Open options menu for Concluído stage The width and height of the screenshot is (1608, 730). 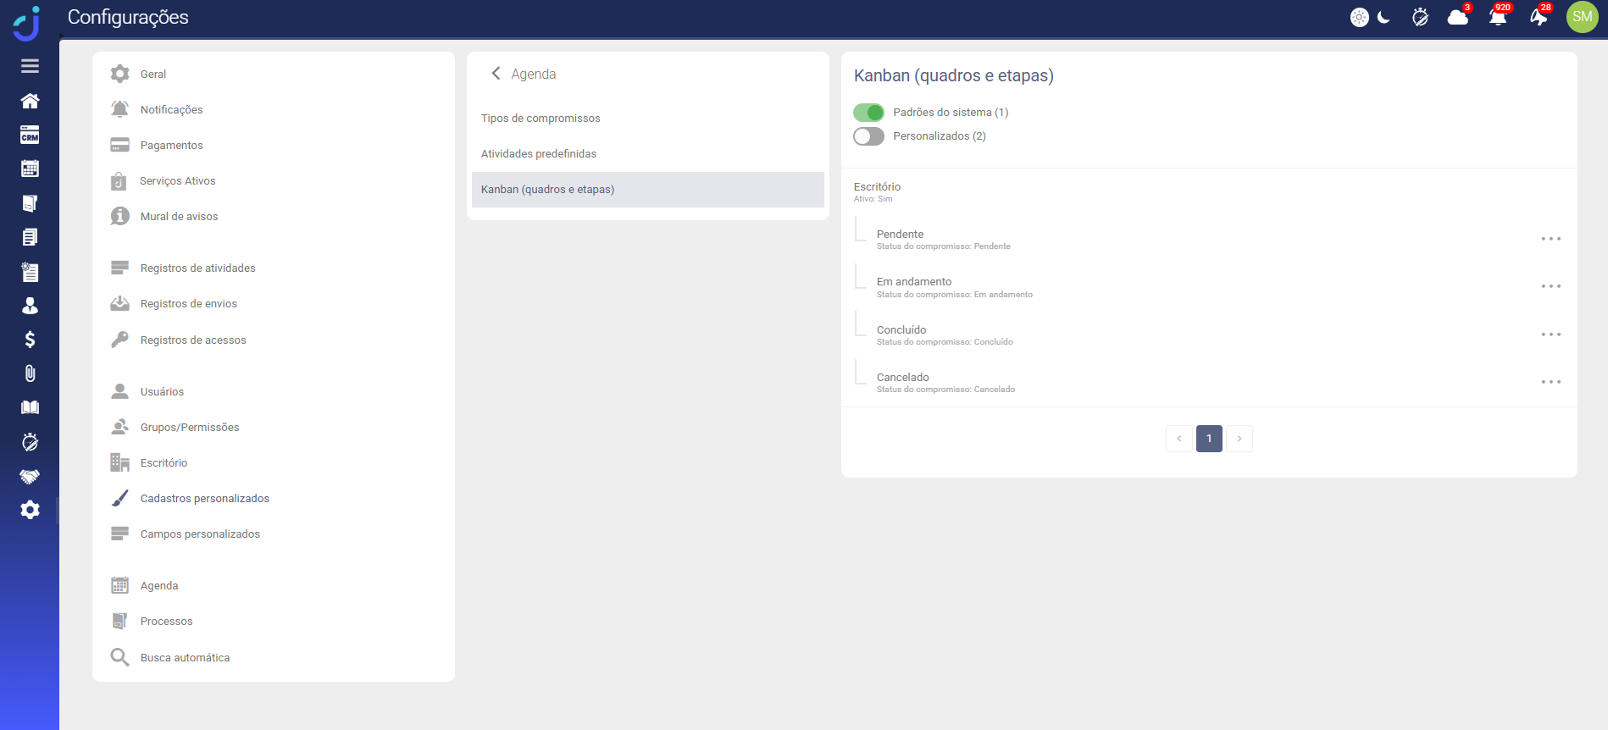1550,335
